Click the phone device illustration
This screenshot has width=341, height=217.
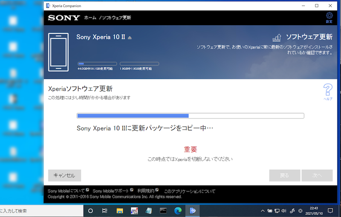click(x=58, y=52)
